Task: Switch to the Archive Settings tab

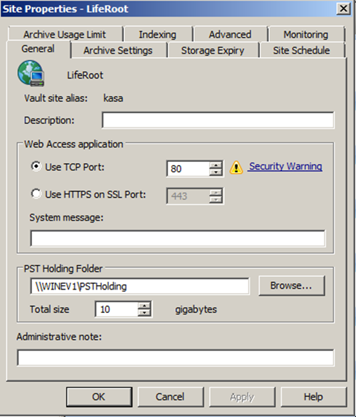Action: point(118,50)
